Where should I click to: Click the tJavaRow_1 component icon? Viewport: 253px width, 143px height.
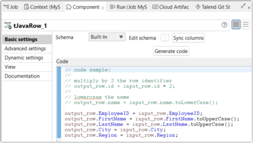point(8,26)
